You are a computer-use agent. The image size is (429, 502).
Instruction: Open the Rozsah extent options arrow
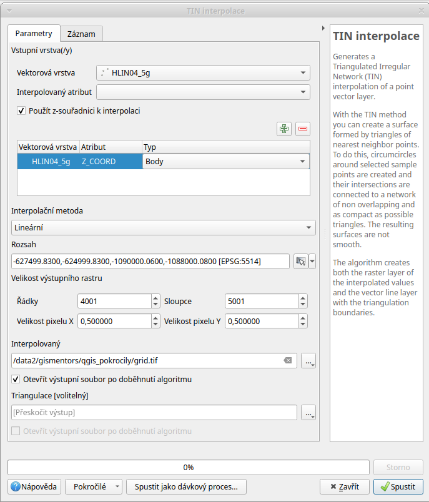pyautogui.click(x=312, y=261)
